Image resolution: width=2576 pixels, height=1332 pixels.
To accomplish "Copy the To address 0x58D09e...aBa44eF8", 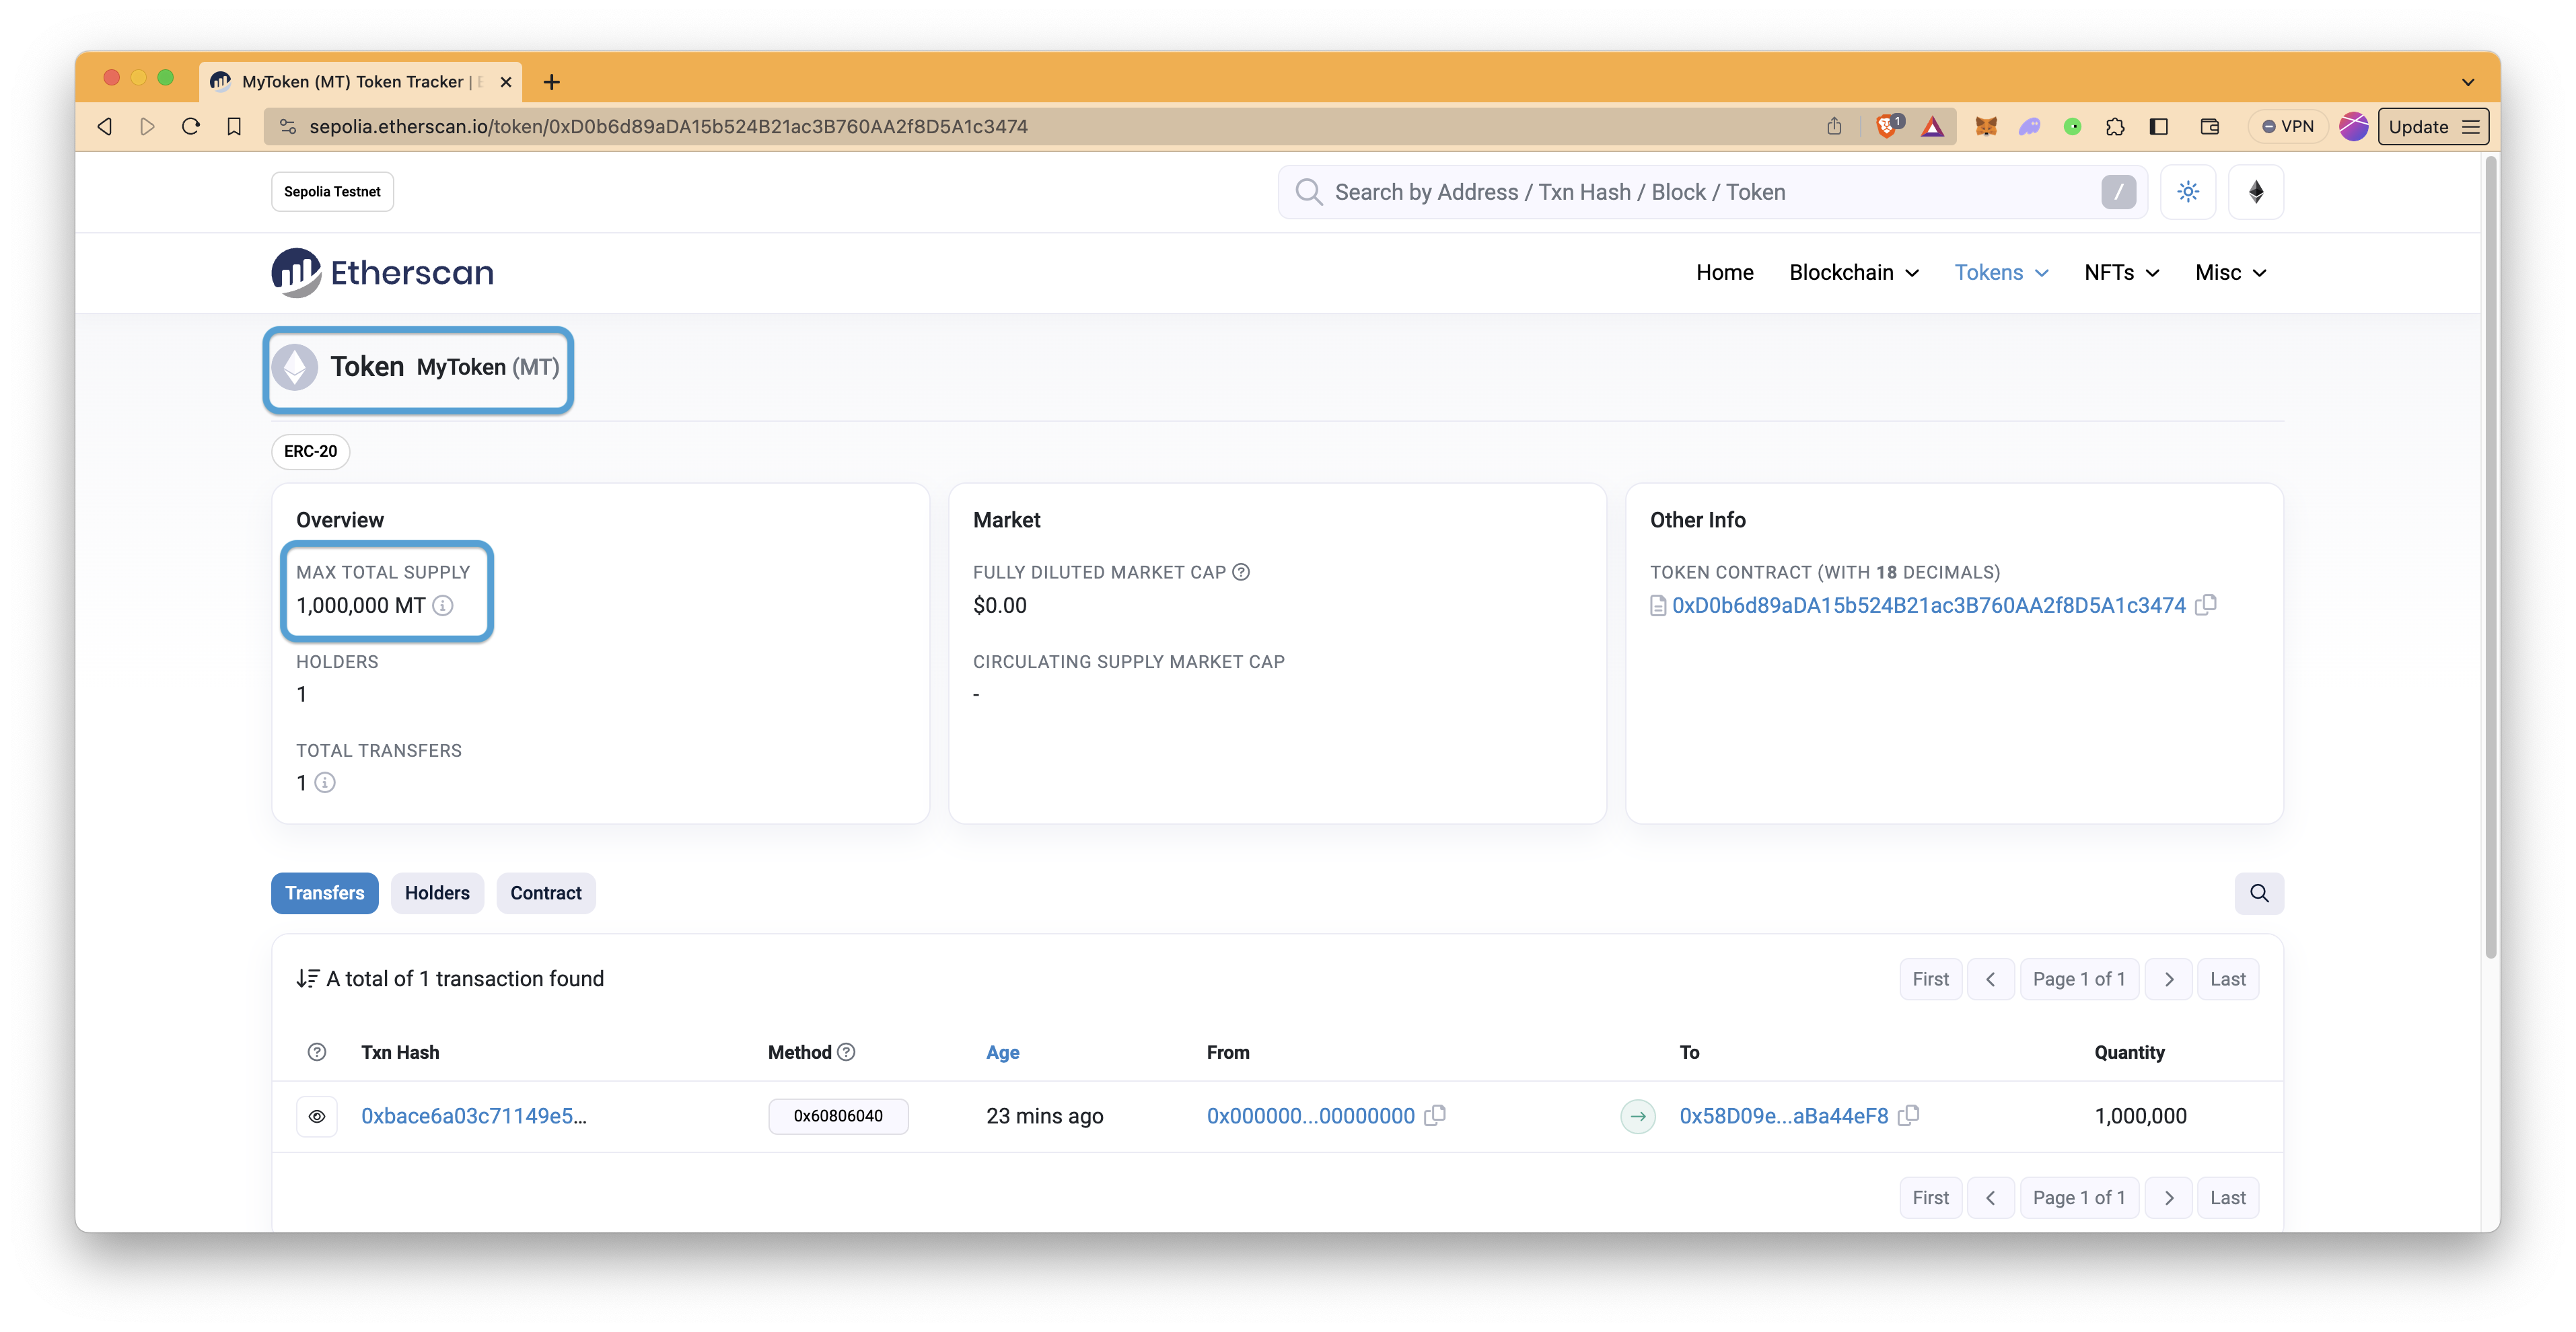I will coord(1909,1115).
